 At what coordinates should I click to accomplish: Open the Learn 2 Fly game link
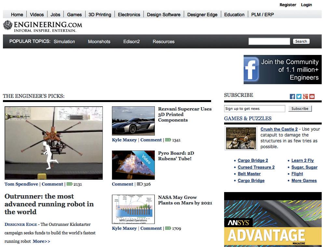tap(303, 160)
